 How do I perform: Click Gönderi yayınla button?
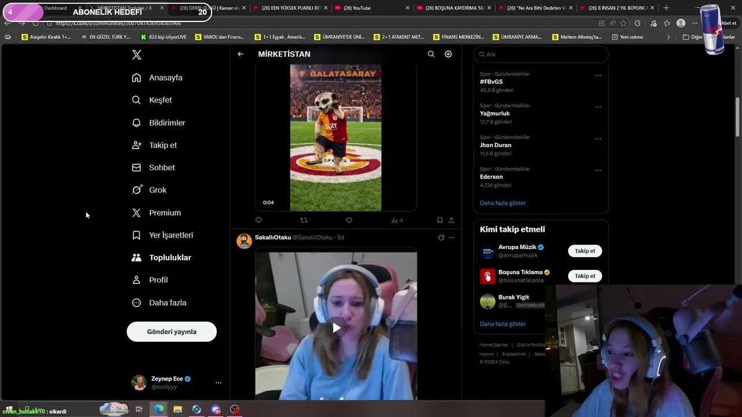click(x=172, y=332)
